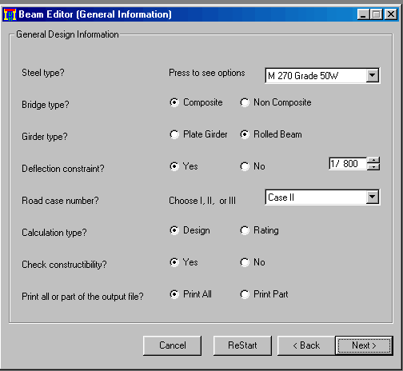
Task: Click the Cancel button
Action: coord(173,345)
